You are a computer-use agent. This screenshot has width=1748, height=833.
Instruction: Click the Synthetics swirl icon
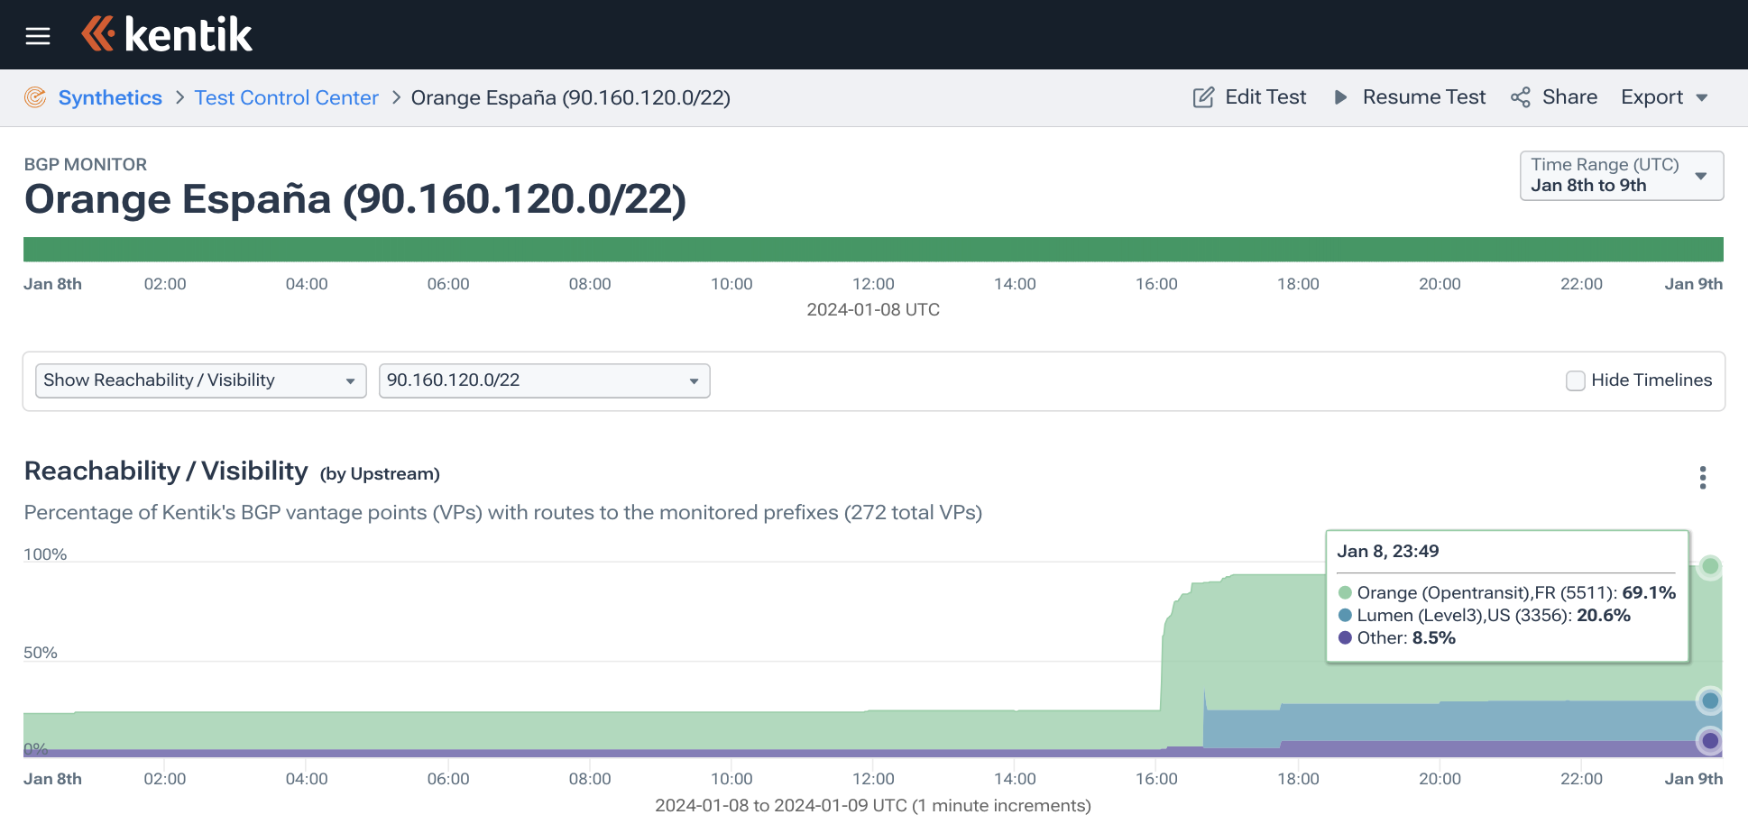coord(35,97)
